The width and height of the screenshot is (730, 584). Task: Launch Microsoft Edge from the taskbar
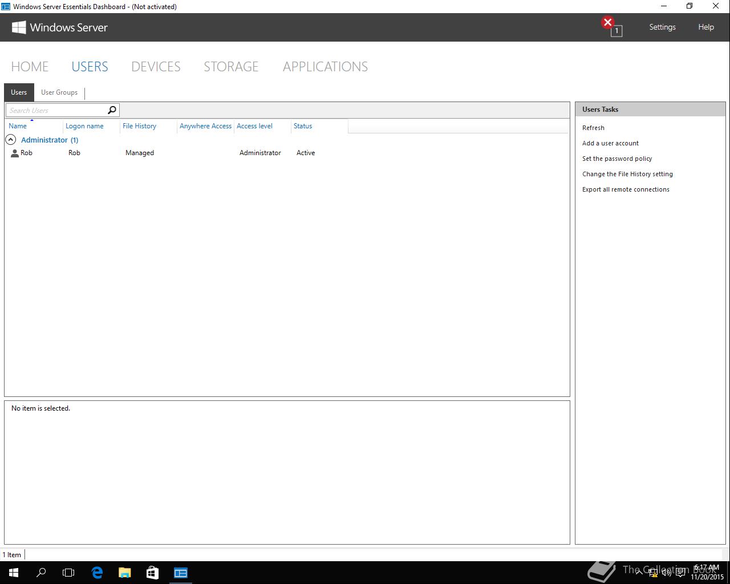(97, 573)
